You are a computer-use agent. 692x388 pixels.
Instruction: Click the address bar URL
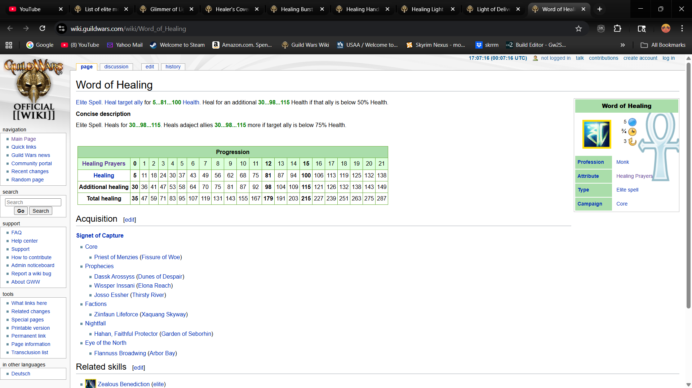click(x=128, y=28)
